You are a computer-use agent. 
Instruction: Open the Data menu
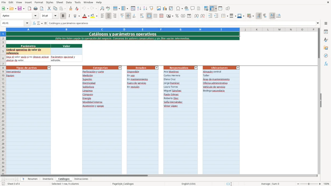(x=69, y=2)
